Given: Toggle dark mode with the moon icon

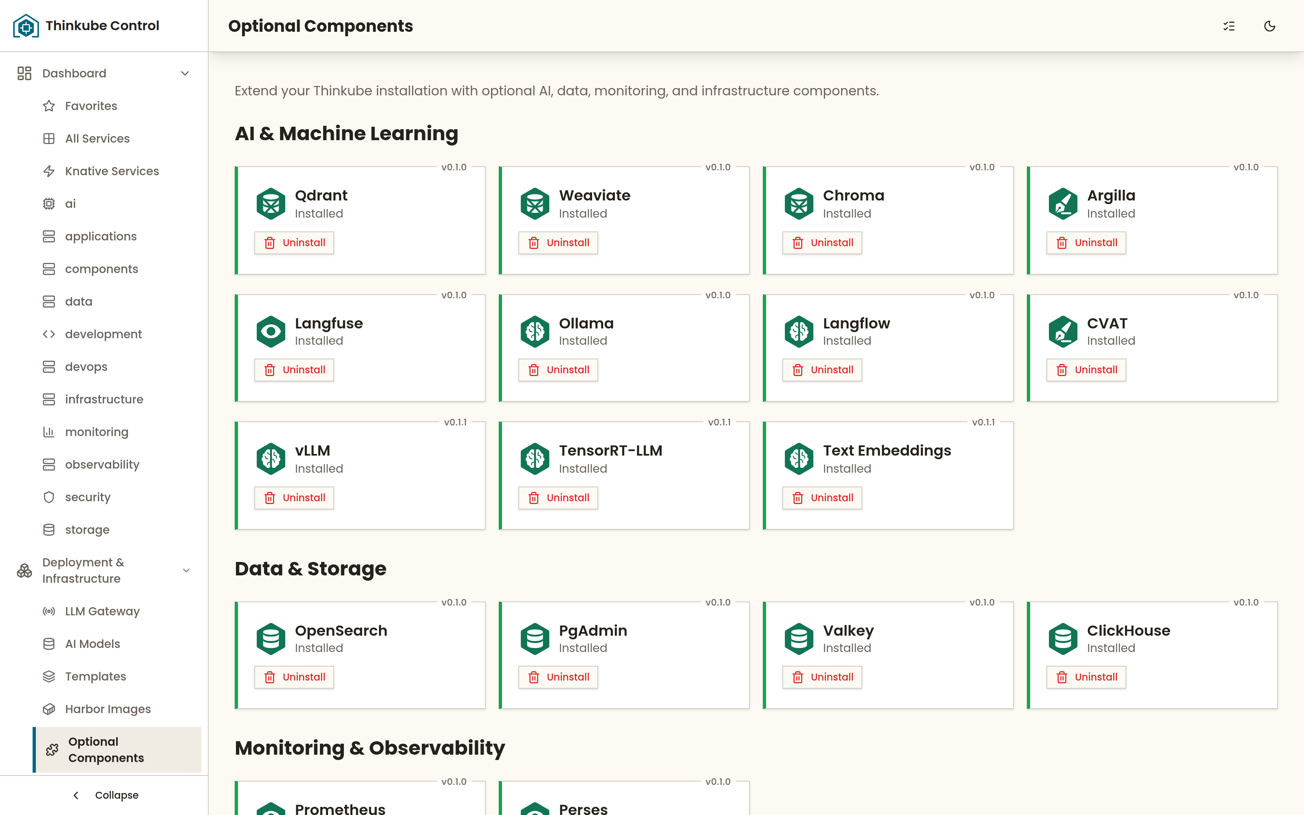Looking at the screenshot, I should click(x=1269, y=26).
